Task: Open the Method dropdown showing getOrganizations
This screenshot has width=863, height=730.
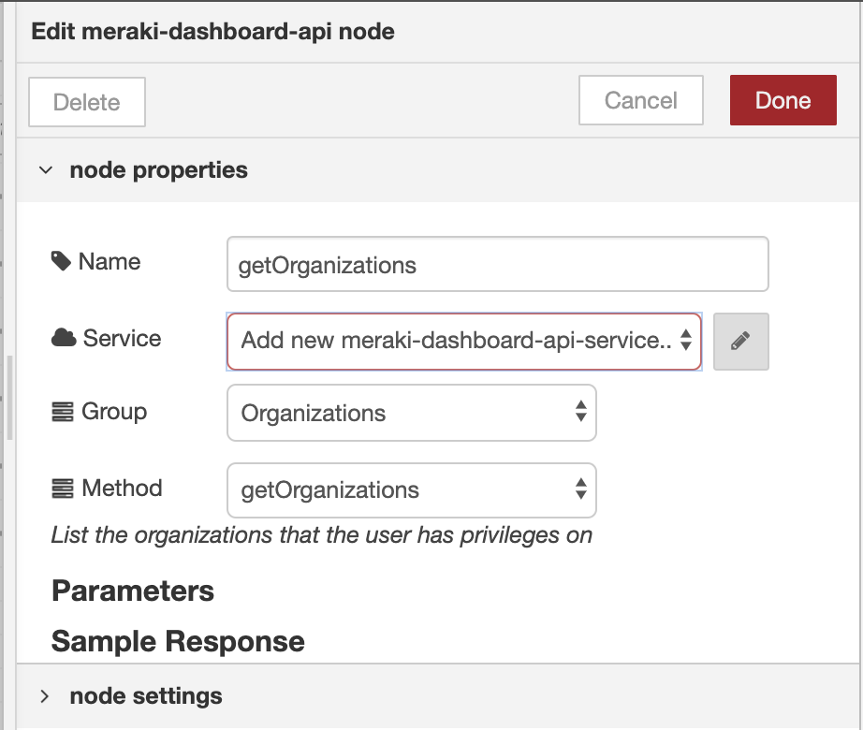Action: pyautogui.click(x=411, y=489)
